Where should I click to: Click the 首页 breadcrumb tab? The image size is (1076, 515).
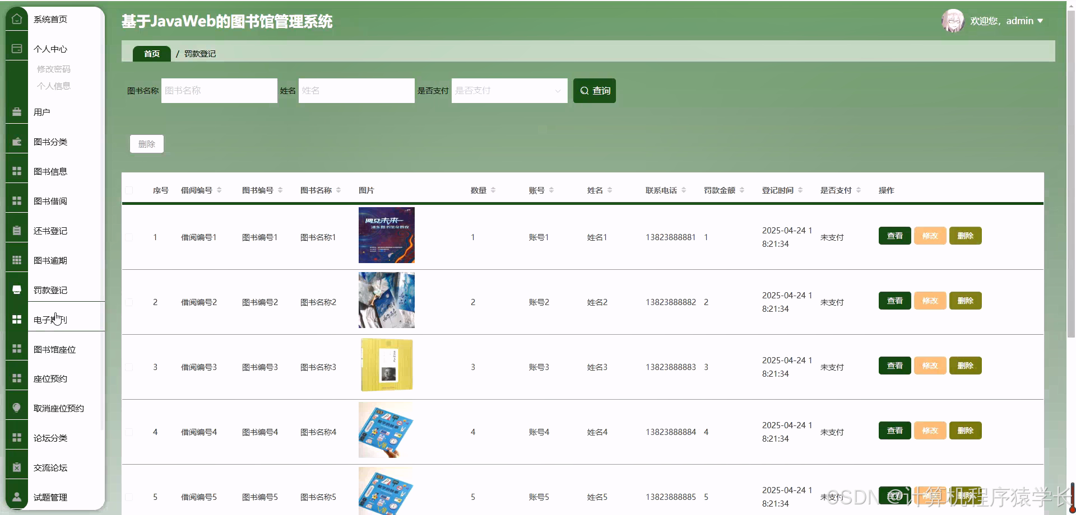click(x=152, y=54)
